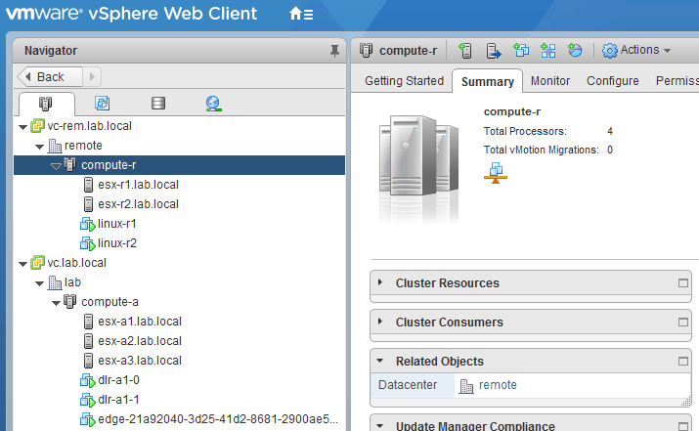699x431 pixels.
Task: Select virtual machine linux-r2
Action: pos(117,243)
